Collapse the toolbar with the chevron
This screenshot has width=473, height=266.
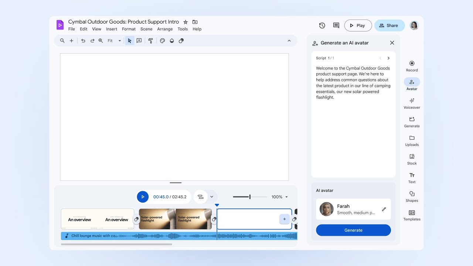coord(289,41)
